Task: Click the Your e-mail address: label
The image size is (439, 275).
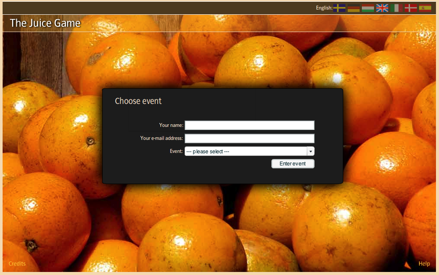Action: 162,138
